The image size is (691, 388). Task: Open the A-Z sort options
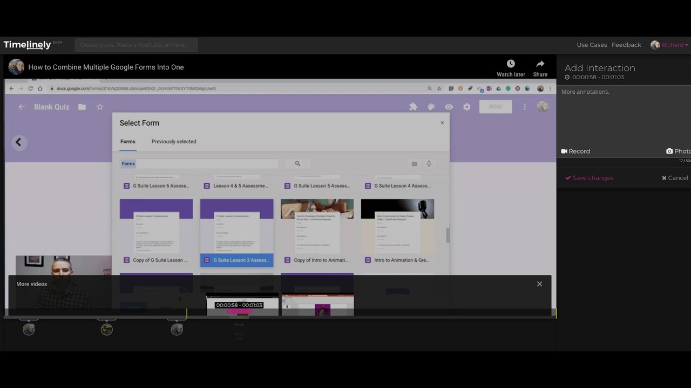429,164
